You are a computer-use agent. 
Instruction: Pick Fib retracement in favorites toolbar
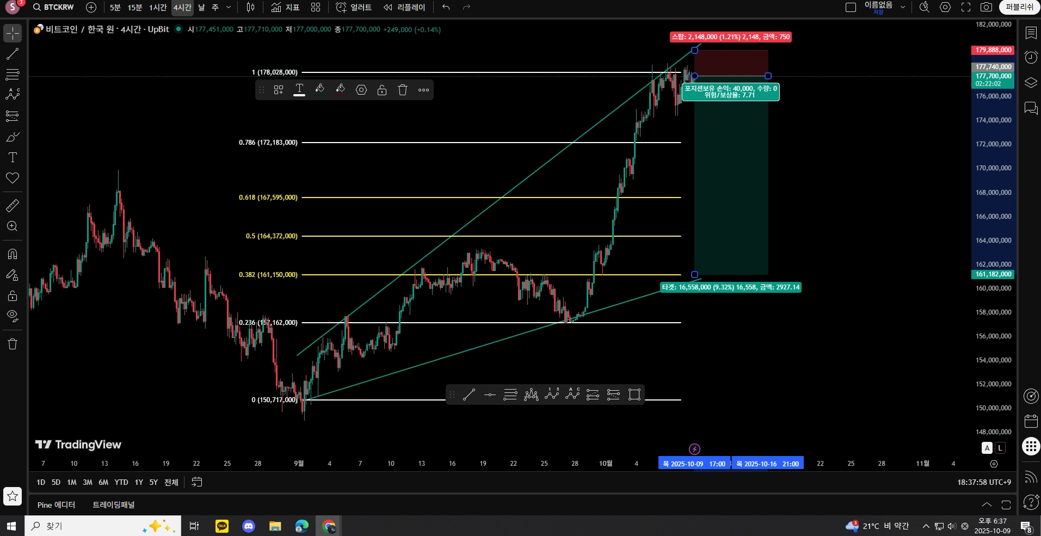[x=510, y=395]
